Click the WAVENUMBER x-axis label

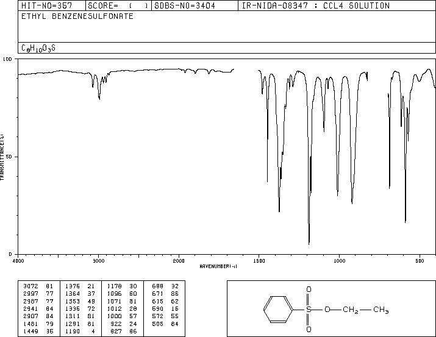pyautogui.click(x=218, y=266)
